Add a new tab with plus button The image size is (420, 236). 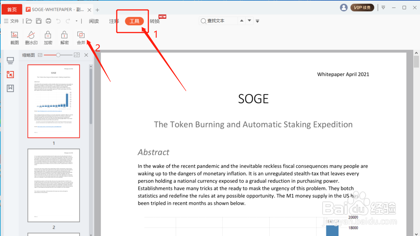[97, 10]
